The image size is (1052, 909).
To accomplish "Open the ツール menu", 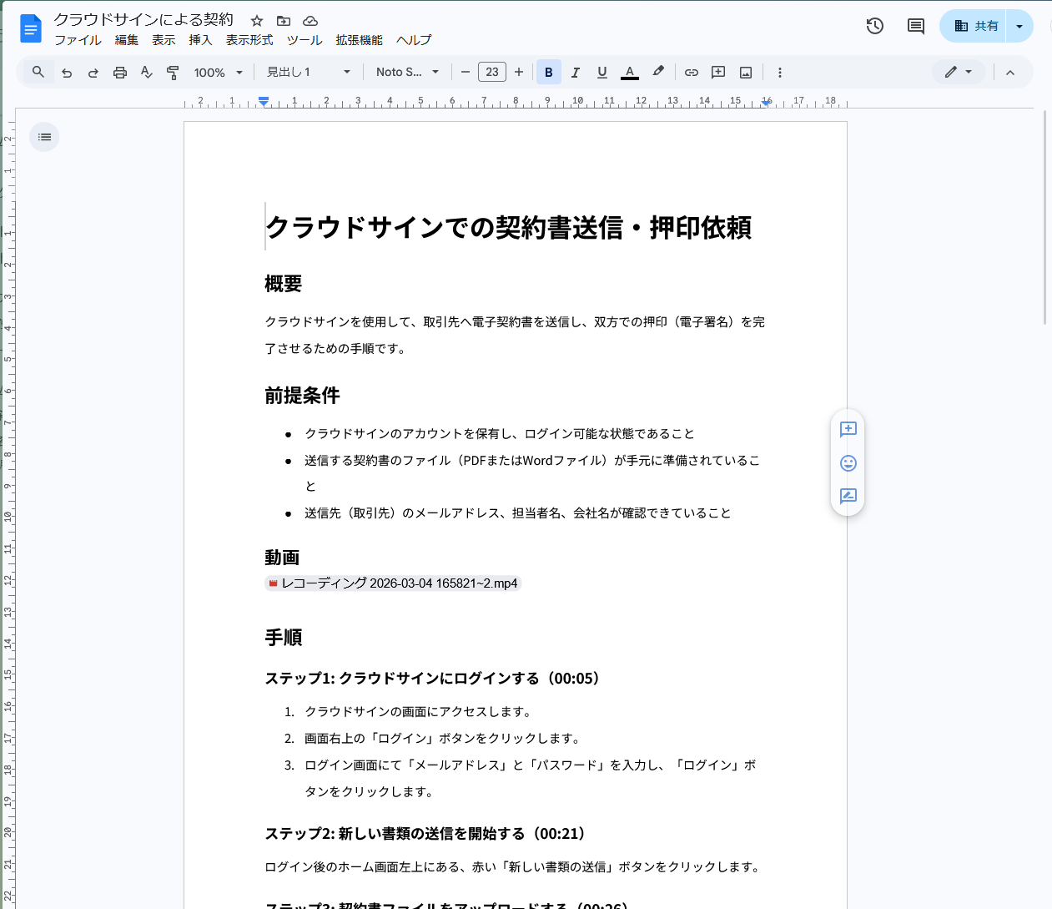I will (x=305, y=40).
